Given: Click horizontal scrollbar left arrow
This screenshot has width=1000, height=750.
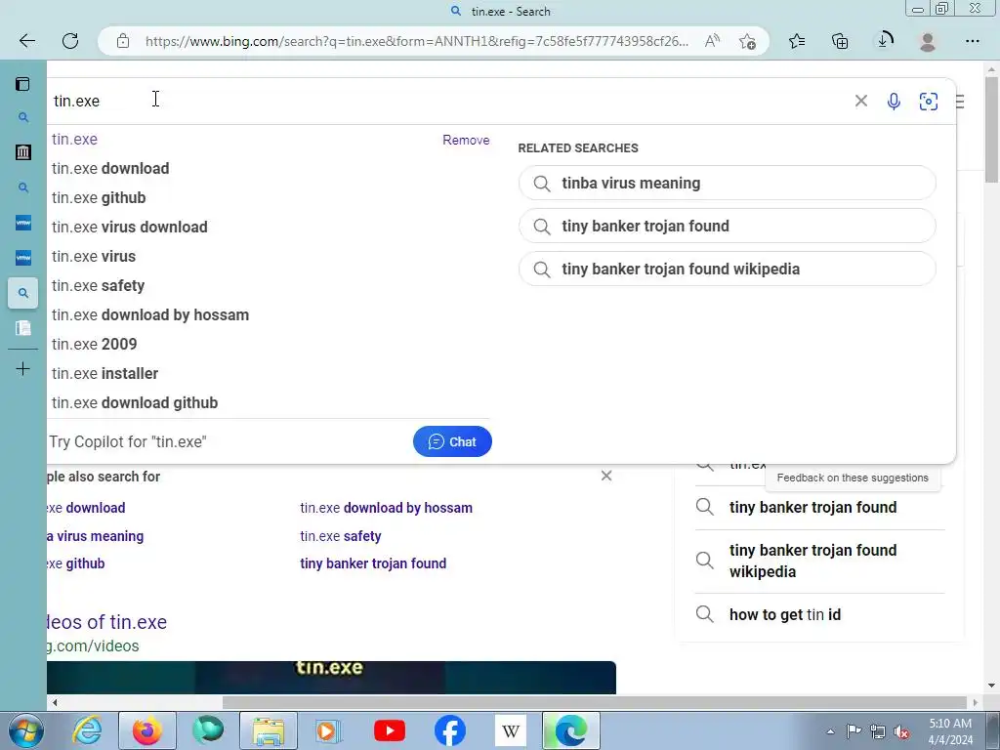Looking at the screenshot, I should [55, 703].
